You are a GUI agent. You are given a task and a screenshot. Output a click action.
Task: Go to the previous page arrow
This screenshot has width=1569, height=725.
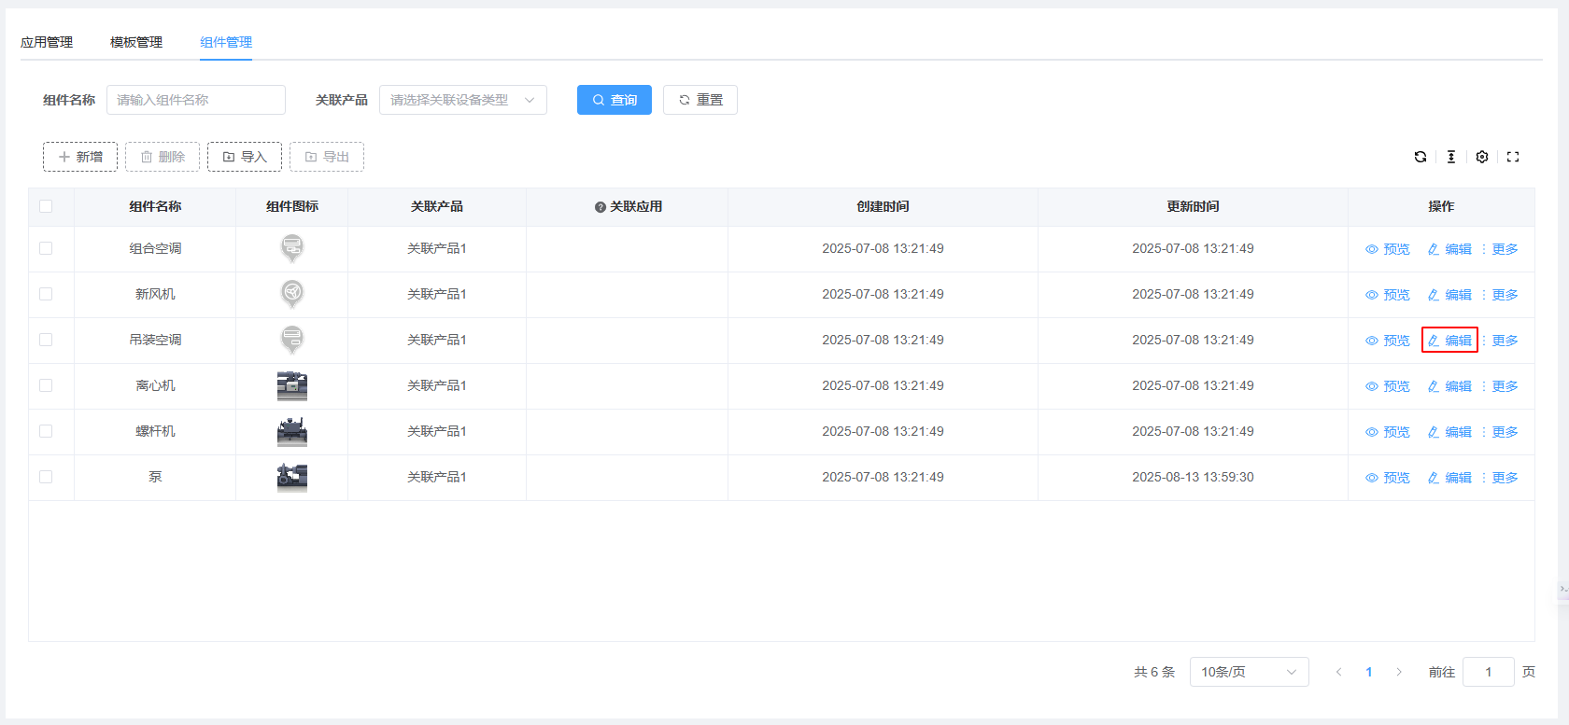pyautogui.click(x=1339, y=672)
